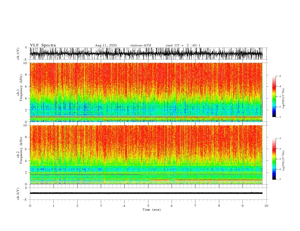The image size is (300, 231).
Task: Click the "ch.1(V)" waveform axis label
Action: 18,54
